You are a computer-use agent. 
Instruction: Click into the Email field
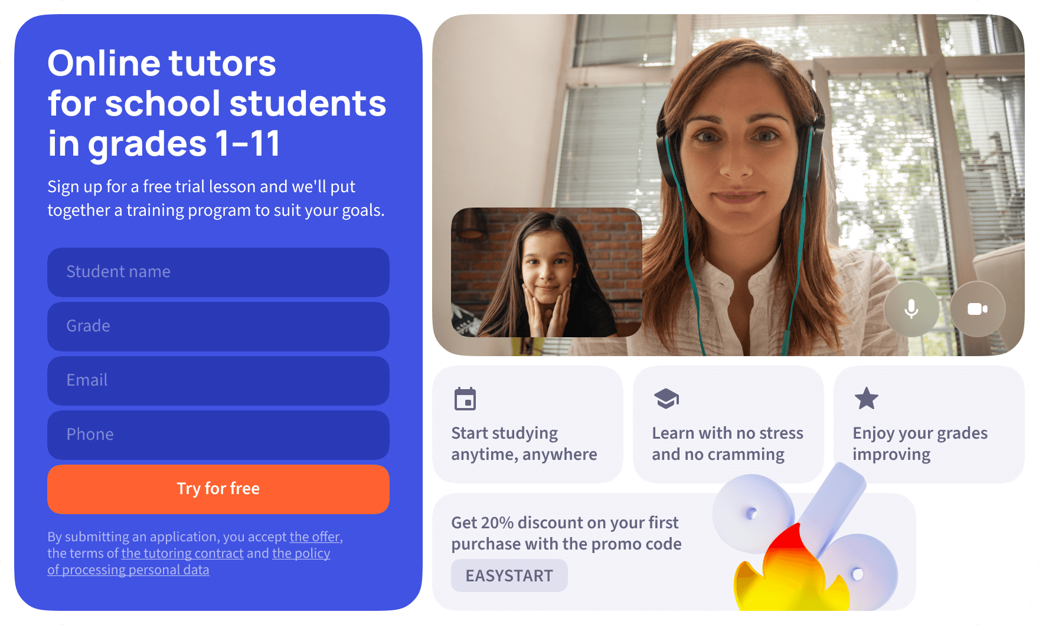click(218, 380)
